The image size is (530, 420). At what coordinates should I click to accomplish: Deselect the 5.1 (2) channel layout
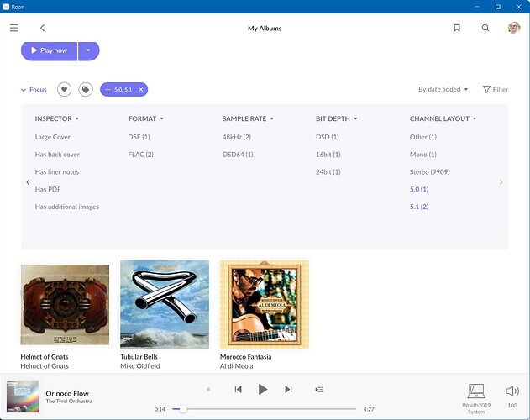(x=419, y=207)
